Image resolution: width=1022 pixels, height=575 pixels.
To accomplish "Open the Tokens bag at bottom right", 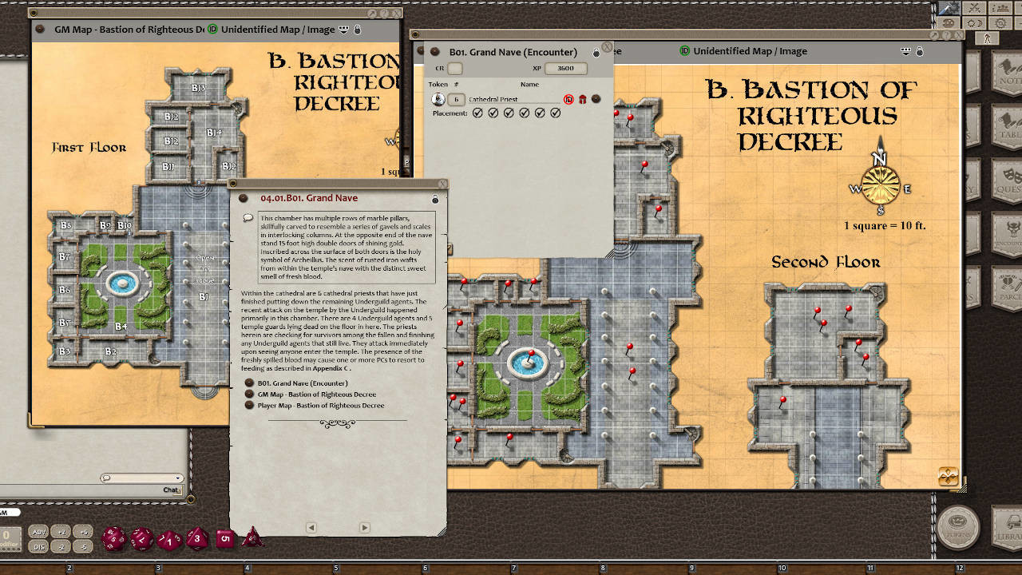I will click(958, 527).
